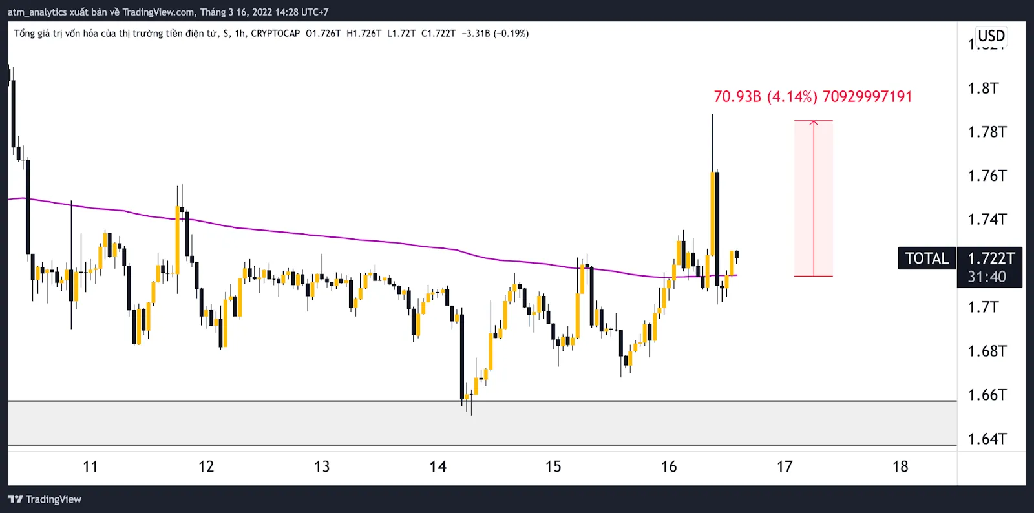Click the high value H1.726T

pyautogui.click(x=364, y=33)
